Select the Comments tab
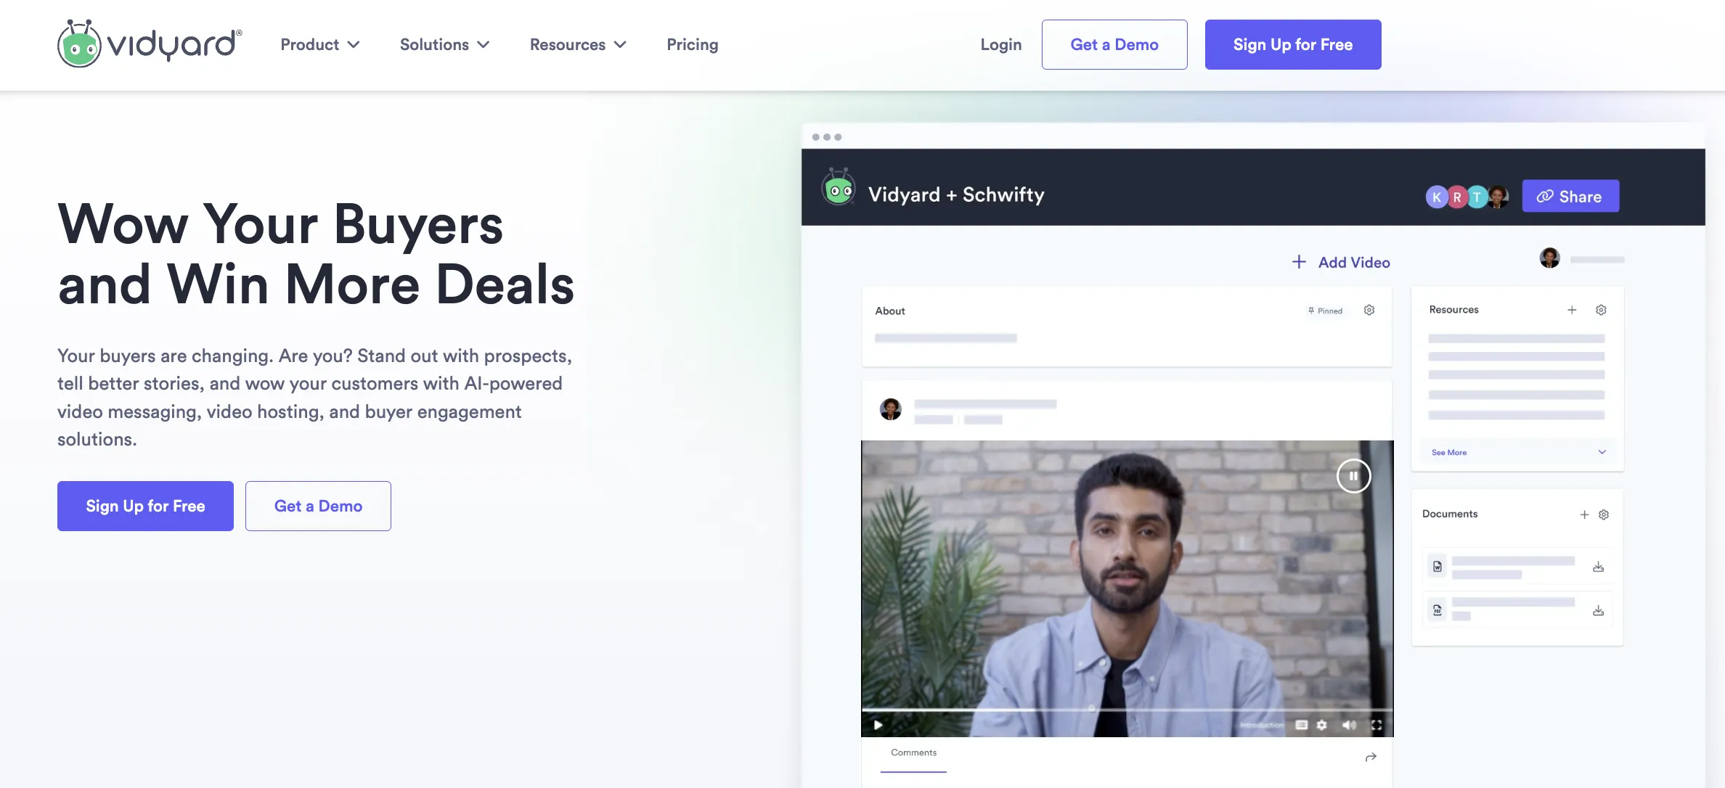The height and width of the screenshot is (788, 1725). [x=913, y=753]
